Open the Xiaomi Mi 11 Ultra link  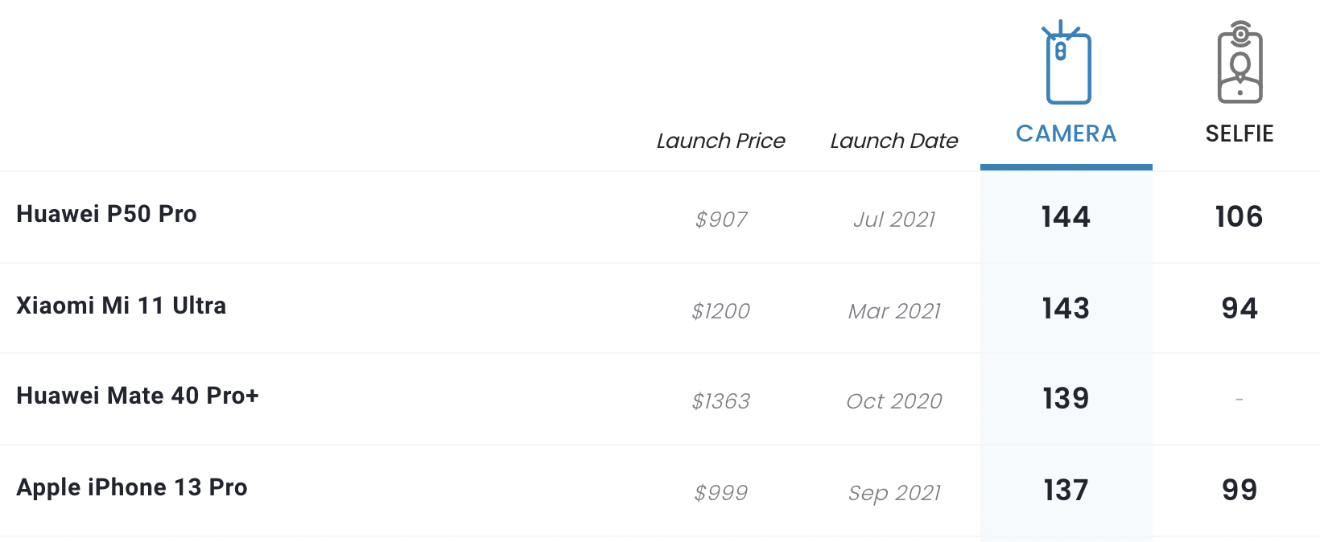[x=122, y=306]
